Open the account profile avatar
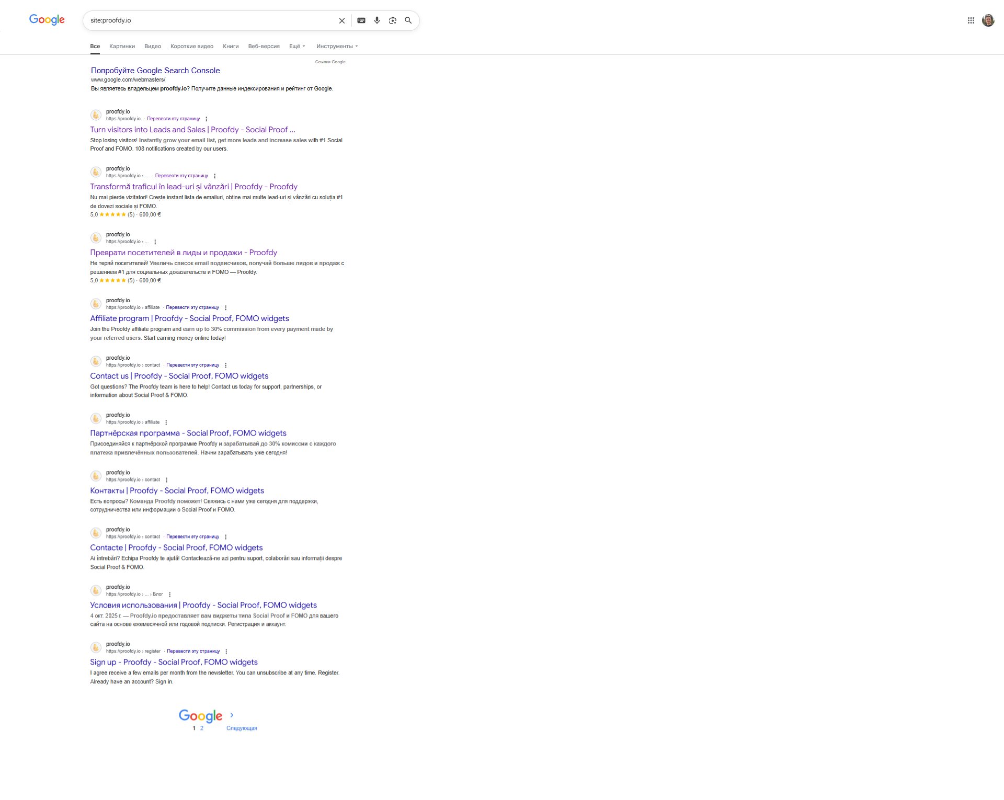Image resolution: width=1004 pixels, height=800 pixels. pos(988,20)
